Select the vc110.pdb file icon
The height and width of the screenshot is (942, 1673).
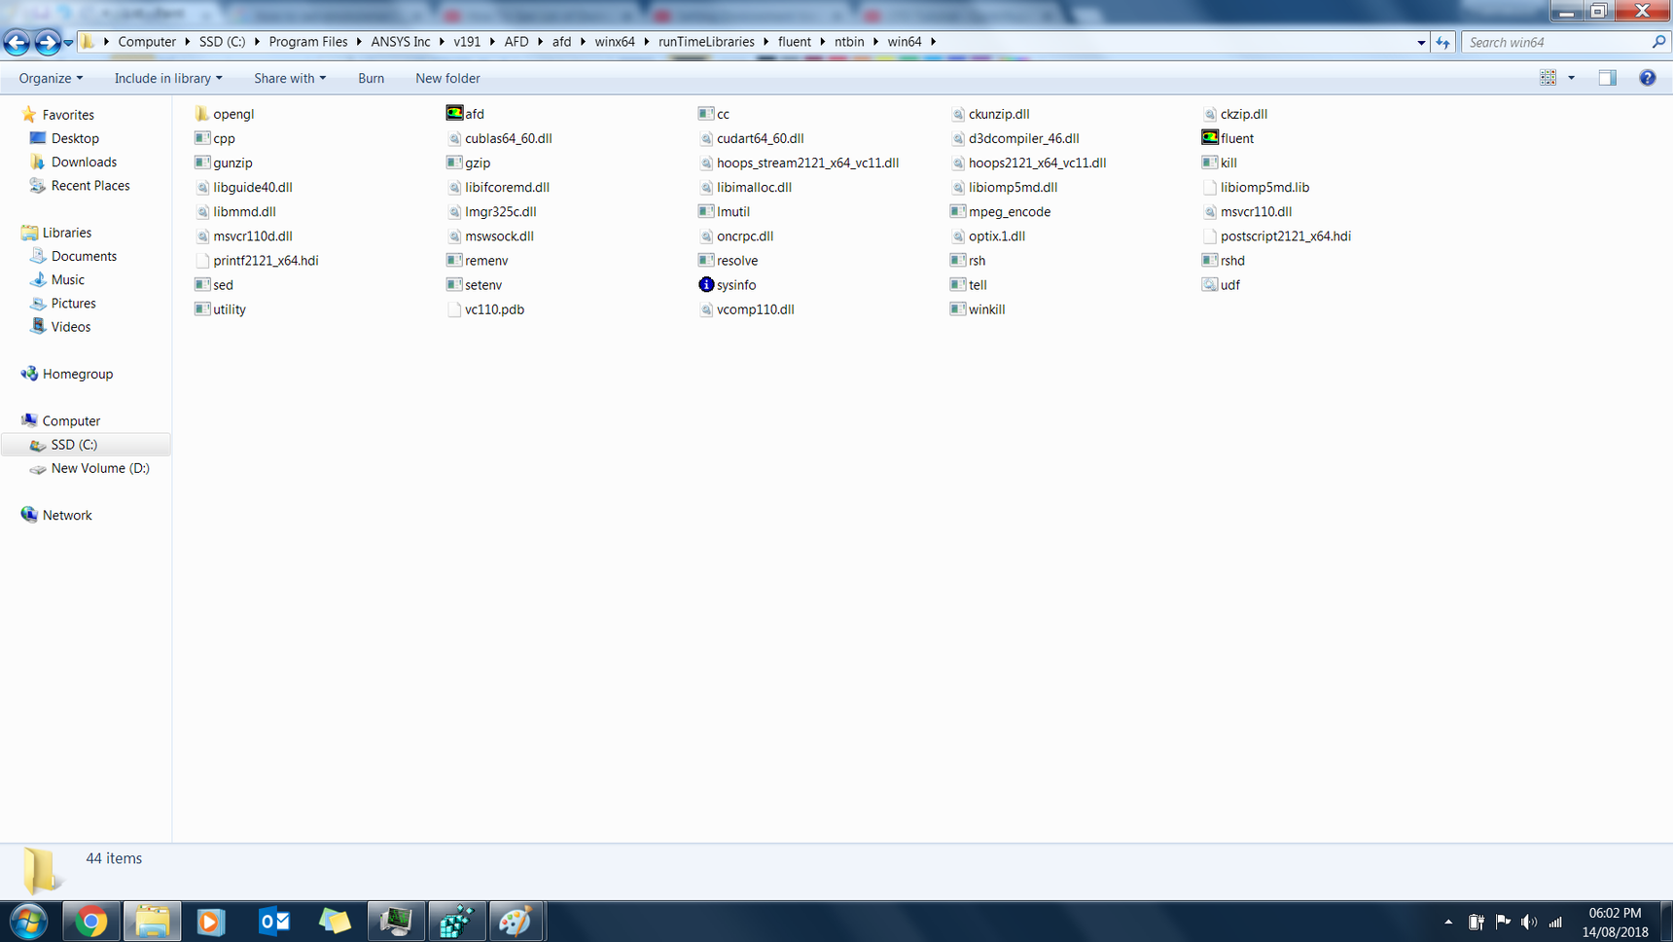(x=454, y=309)
